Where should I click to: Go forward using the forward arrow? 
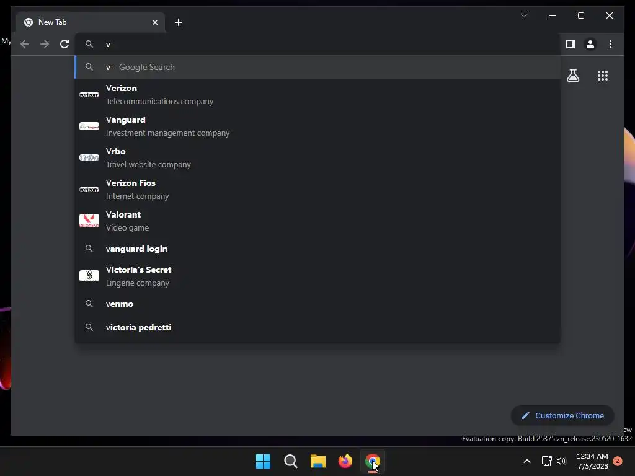[45, 44]
